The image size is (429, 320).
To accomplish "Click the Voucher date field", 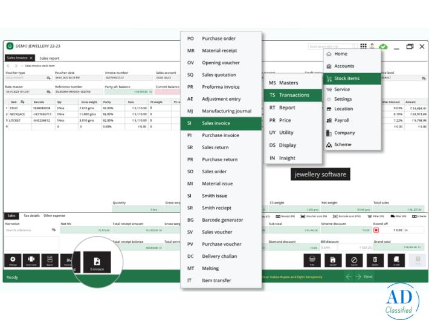I will [x=79, y=78].
